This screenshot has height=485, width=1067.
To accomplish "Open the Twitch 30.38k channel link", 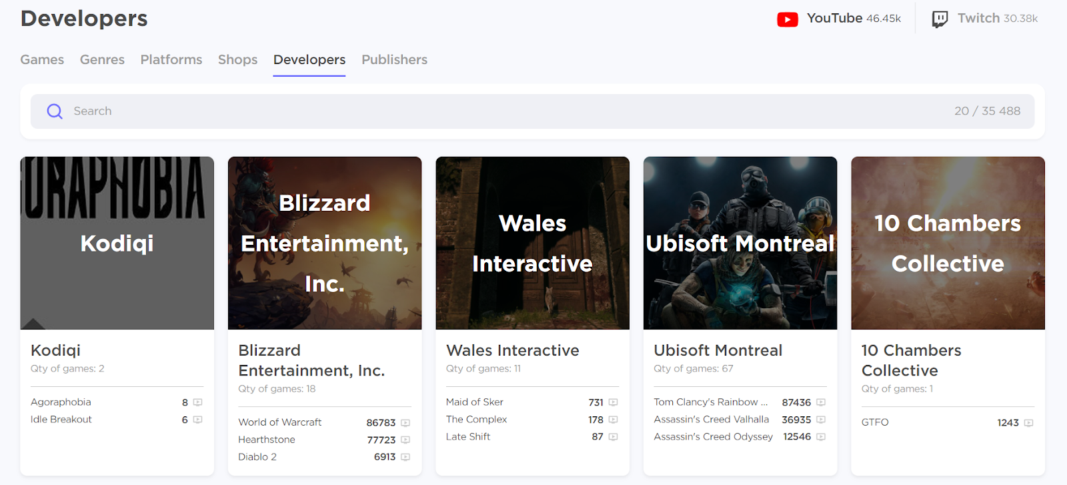I will [984, 19].
